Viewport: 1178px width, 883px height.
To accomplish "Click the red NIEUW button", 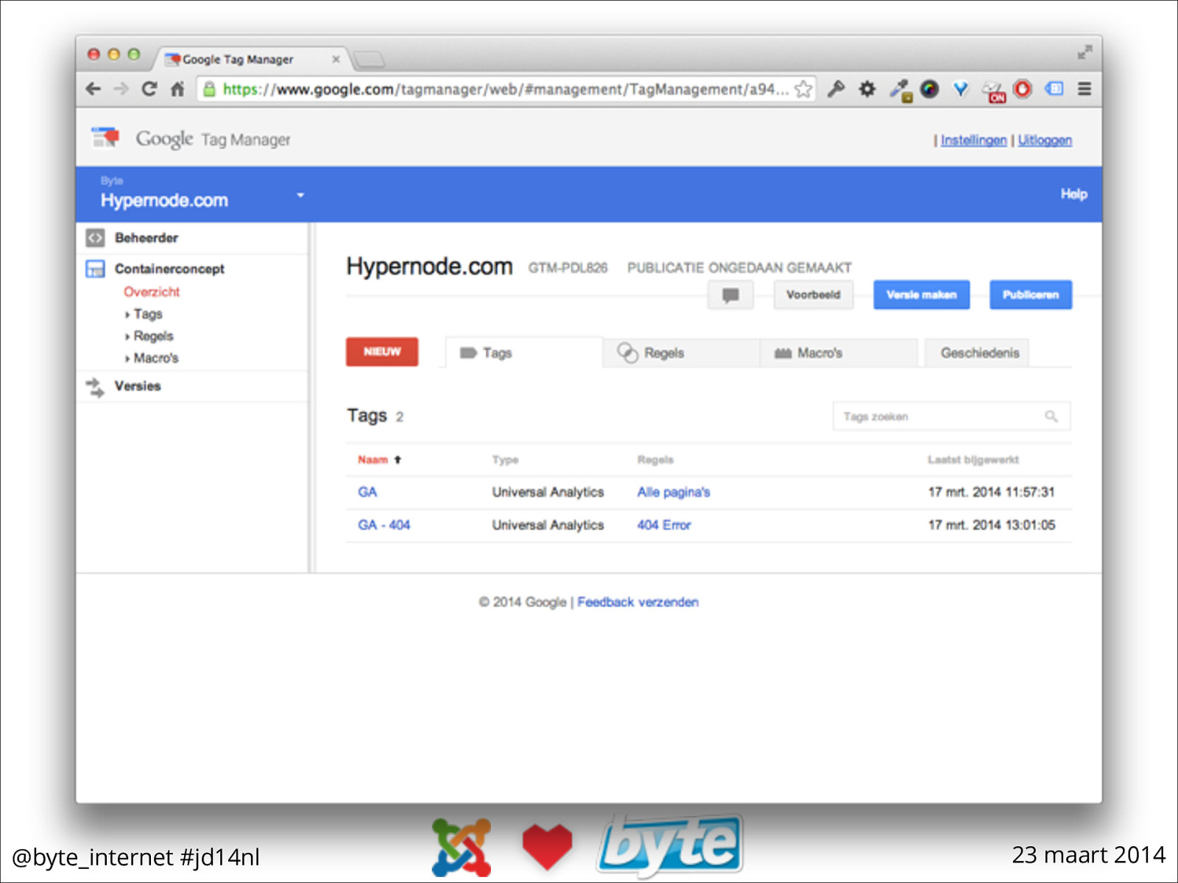I will [382, 352].
